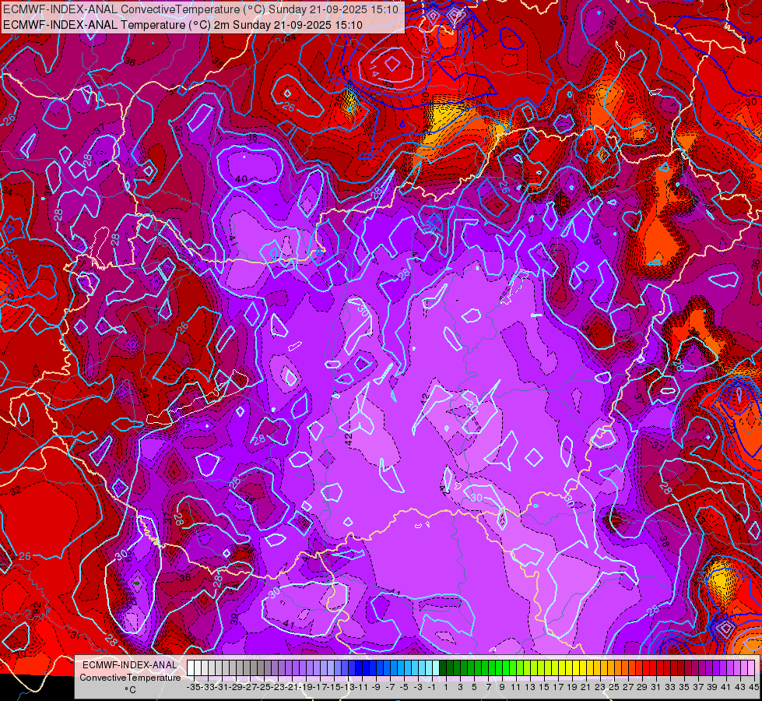Viewport: 762px width, 701px height.
Task: Select the legend scale value -5
Action: click(x=404, y=688)
